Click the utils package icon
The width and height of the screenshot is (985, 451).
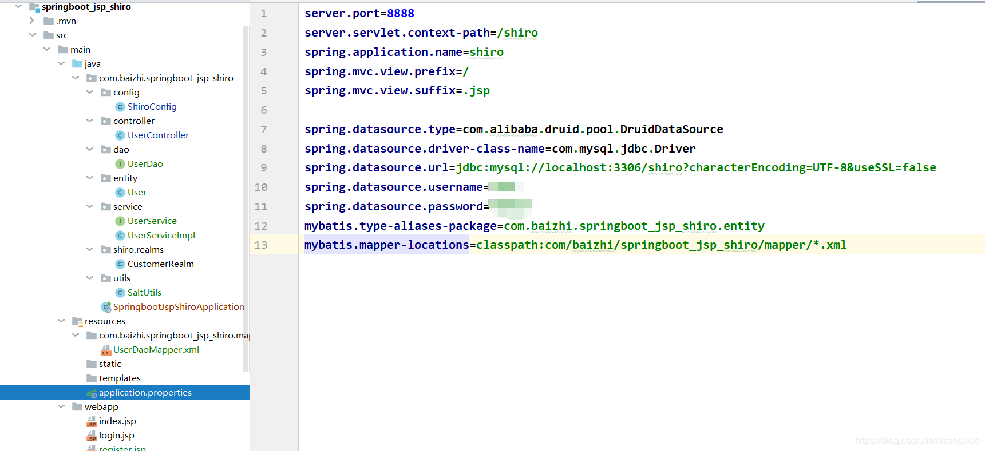point(106,278)
